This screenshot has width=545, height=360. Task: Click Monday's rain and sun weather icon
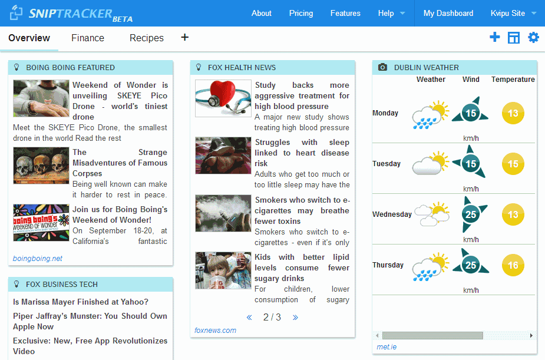(430, 114)
